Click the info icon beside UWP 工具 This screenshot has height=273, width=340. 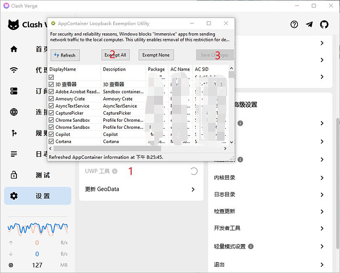pyautogui.click(x=115, y=171)
